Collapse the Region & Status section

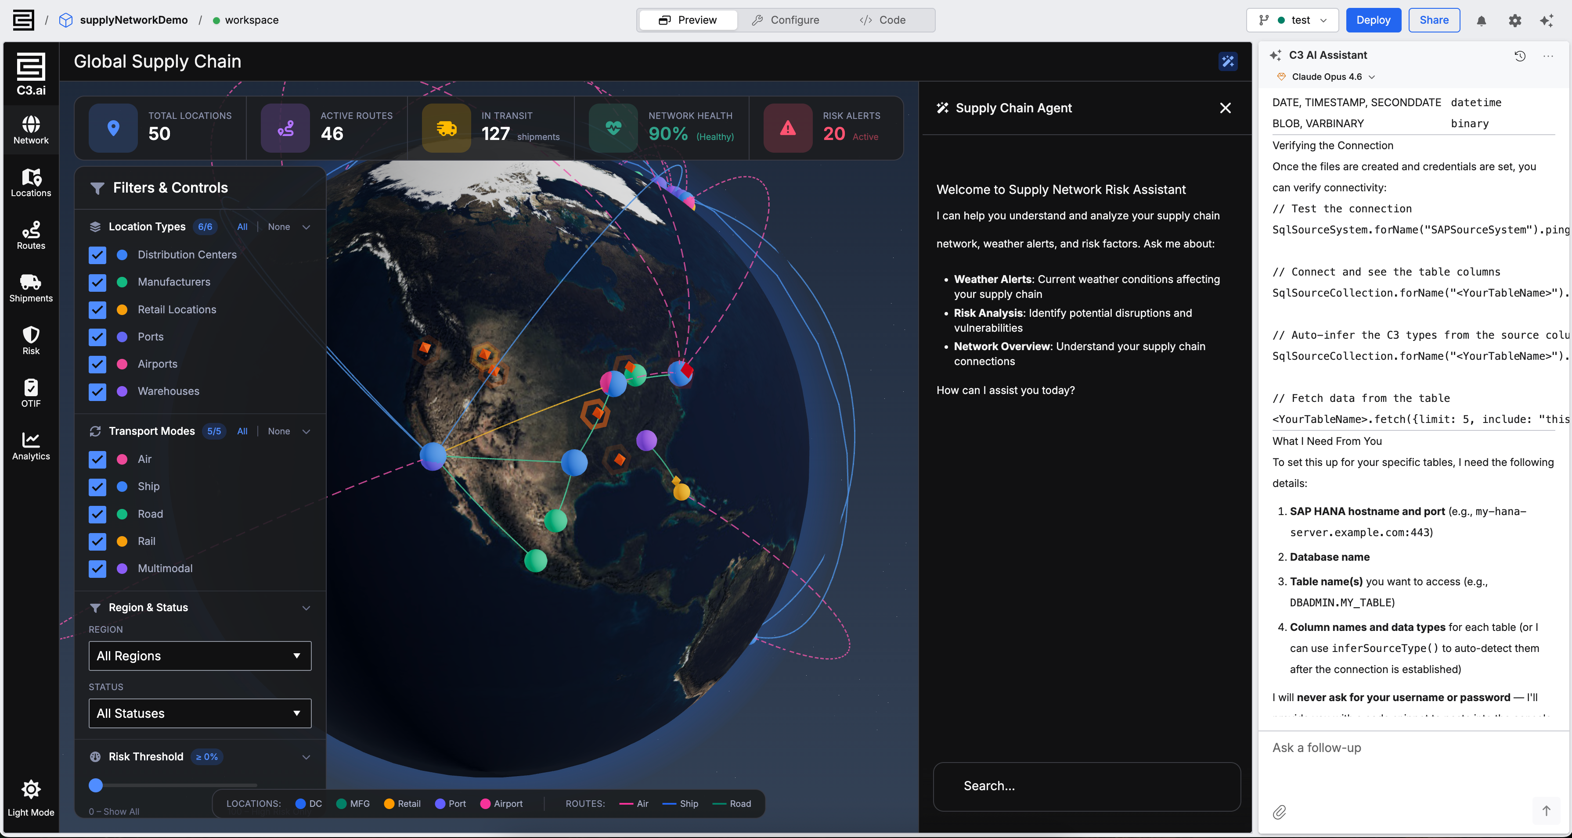point(306,608)
